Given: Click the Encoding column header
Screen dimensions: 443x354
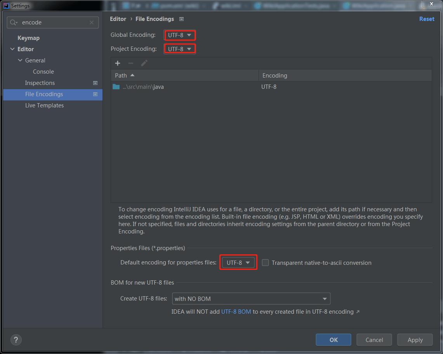Looking at the screenshot, I should click(345, 75).
